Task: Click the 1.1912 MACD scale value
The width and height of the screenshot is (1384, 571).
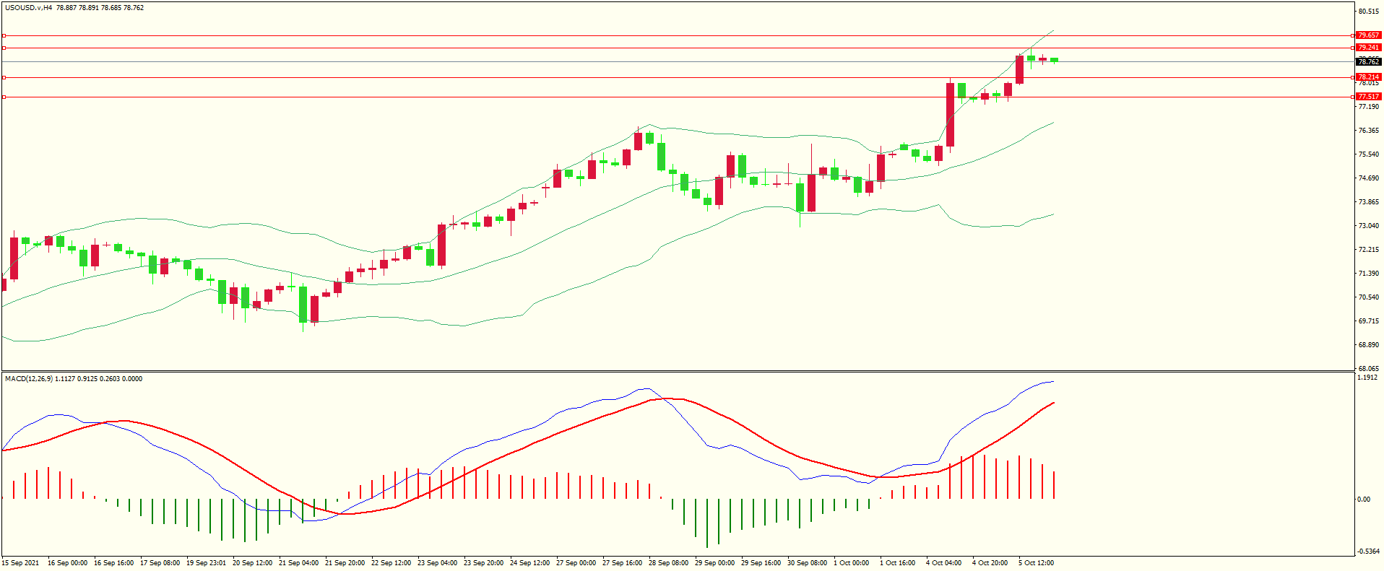Action: pyautogui.click(x=1367, y=378)
